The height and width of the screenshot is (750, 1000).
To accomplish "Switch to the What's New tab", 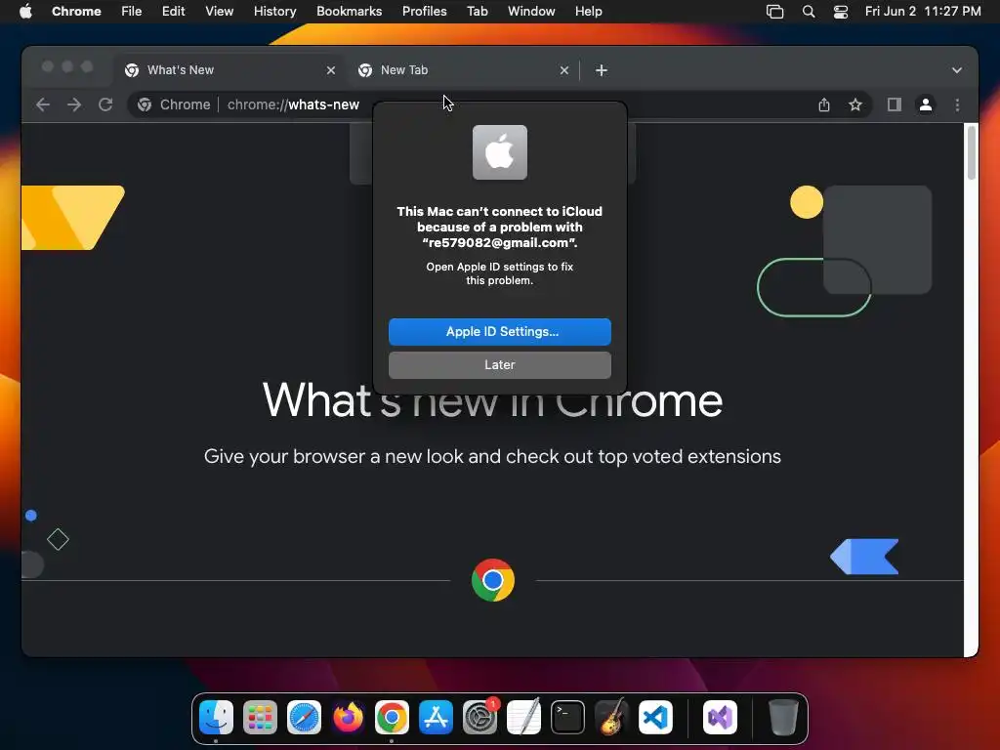I will [x=230, y=70].
